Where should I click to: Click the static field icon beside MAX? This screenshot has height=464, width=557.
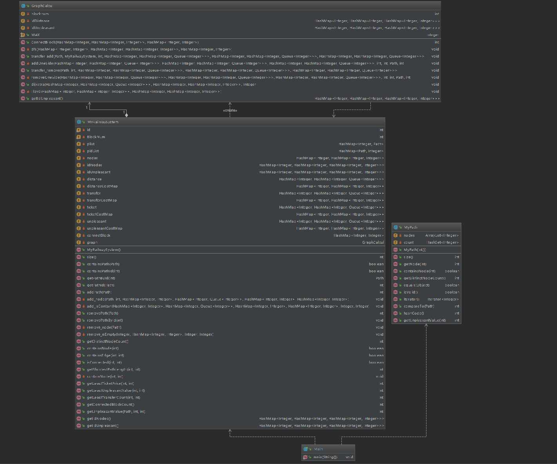[x=23, y=35]
